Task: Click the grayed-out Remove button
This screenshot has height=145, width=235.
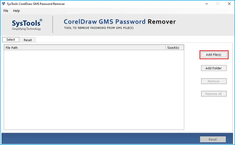Action: [x=214, y=81]
